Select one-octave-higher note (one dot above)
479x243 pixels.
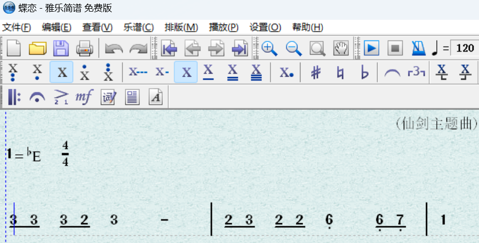click(x=84, y=72)
